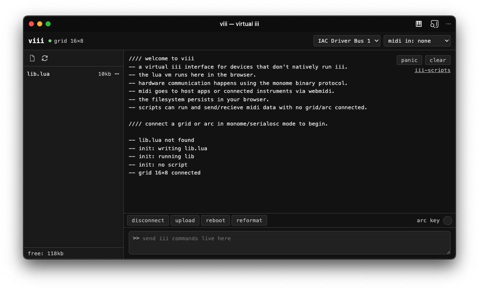The height and width of the screenshot is (290, 479).
Task: Click the input area's corner grip handle
Action: 448,252
